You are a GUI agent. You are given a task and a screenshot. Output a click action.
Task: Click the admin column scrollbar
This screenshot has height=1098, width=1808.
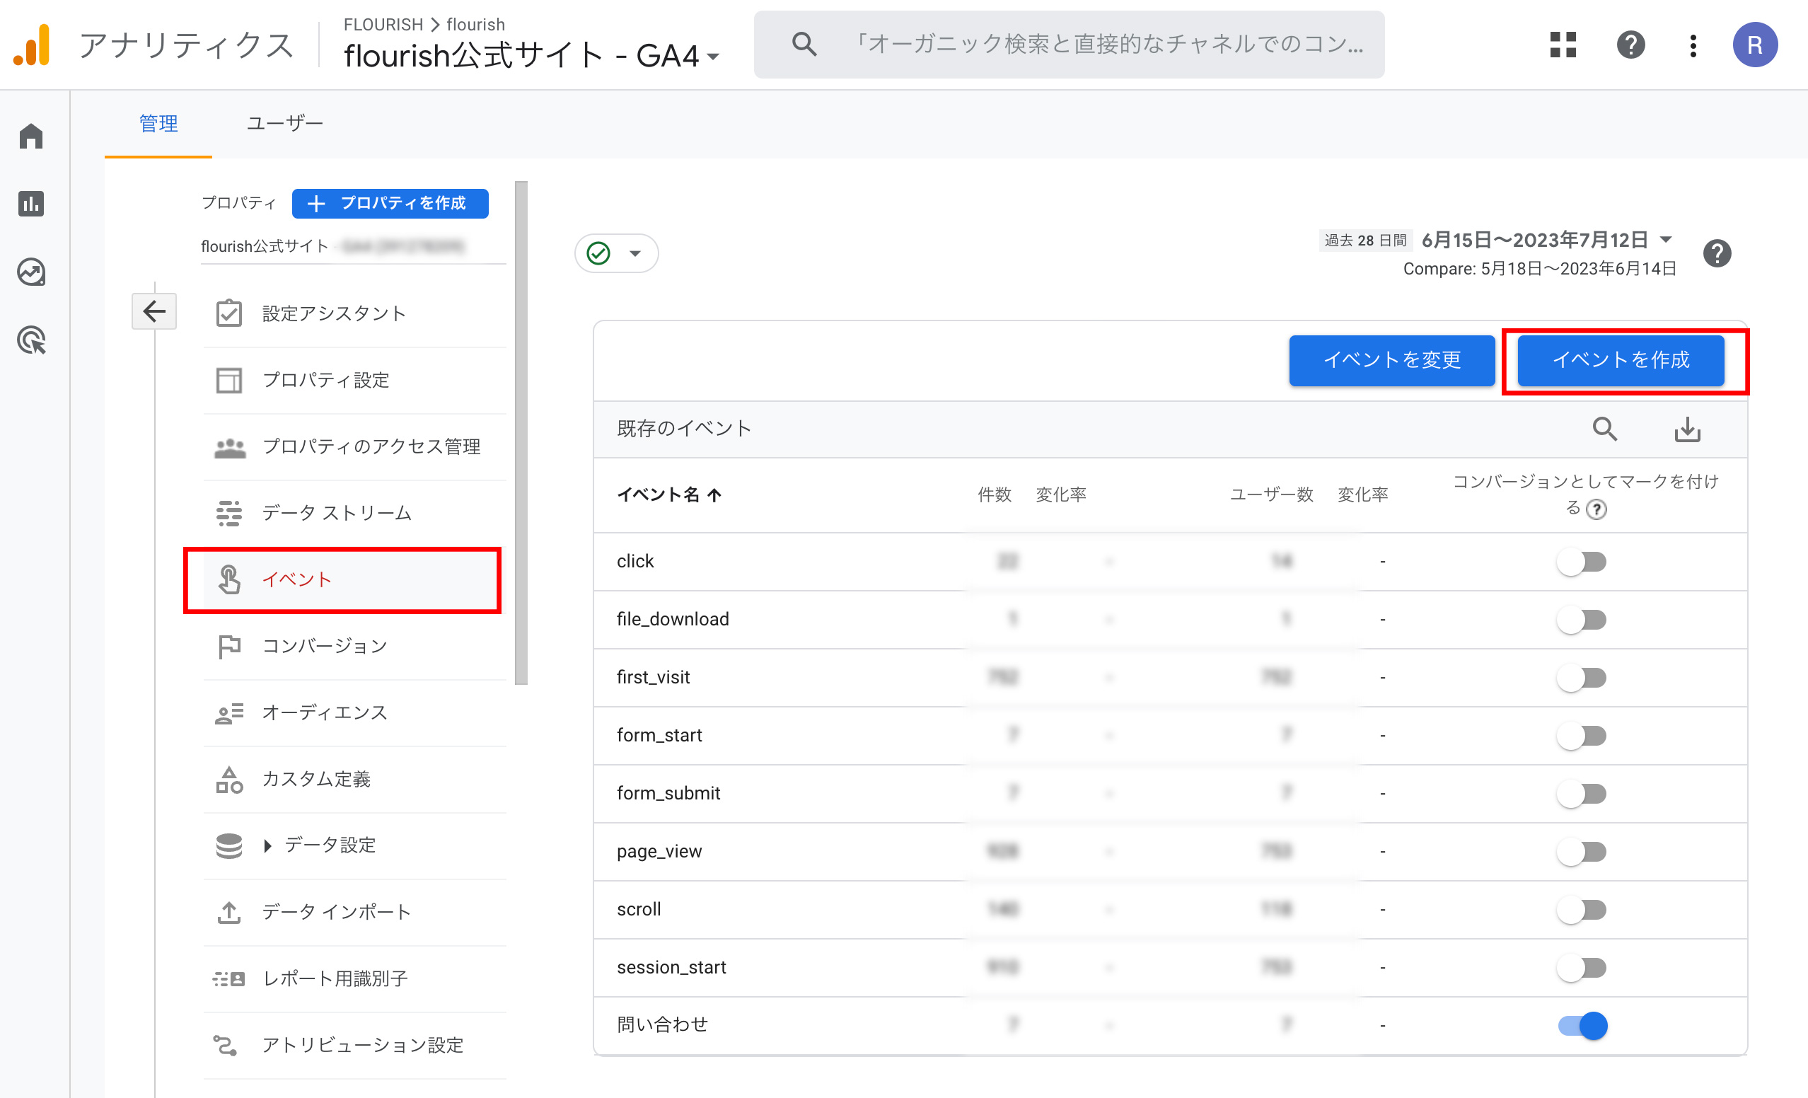(521, 433)
